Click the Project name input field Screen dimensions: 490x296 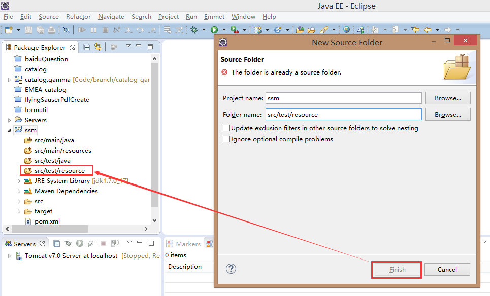[343, 98]
